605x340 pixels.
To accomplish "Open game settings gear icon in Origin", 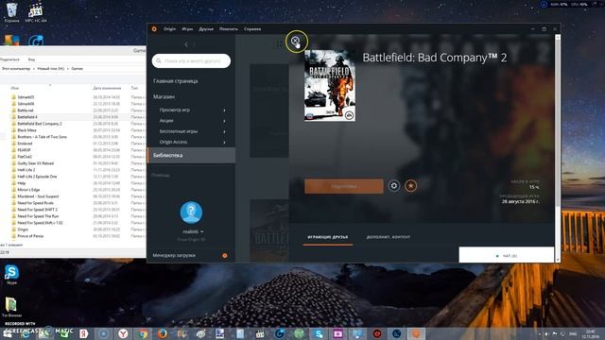I will [394, 186].
